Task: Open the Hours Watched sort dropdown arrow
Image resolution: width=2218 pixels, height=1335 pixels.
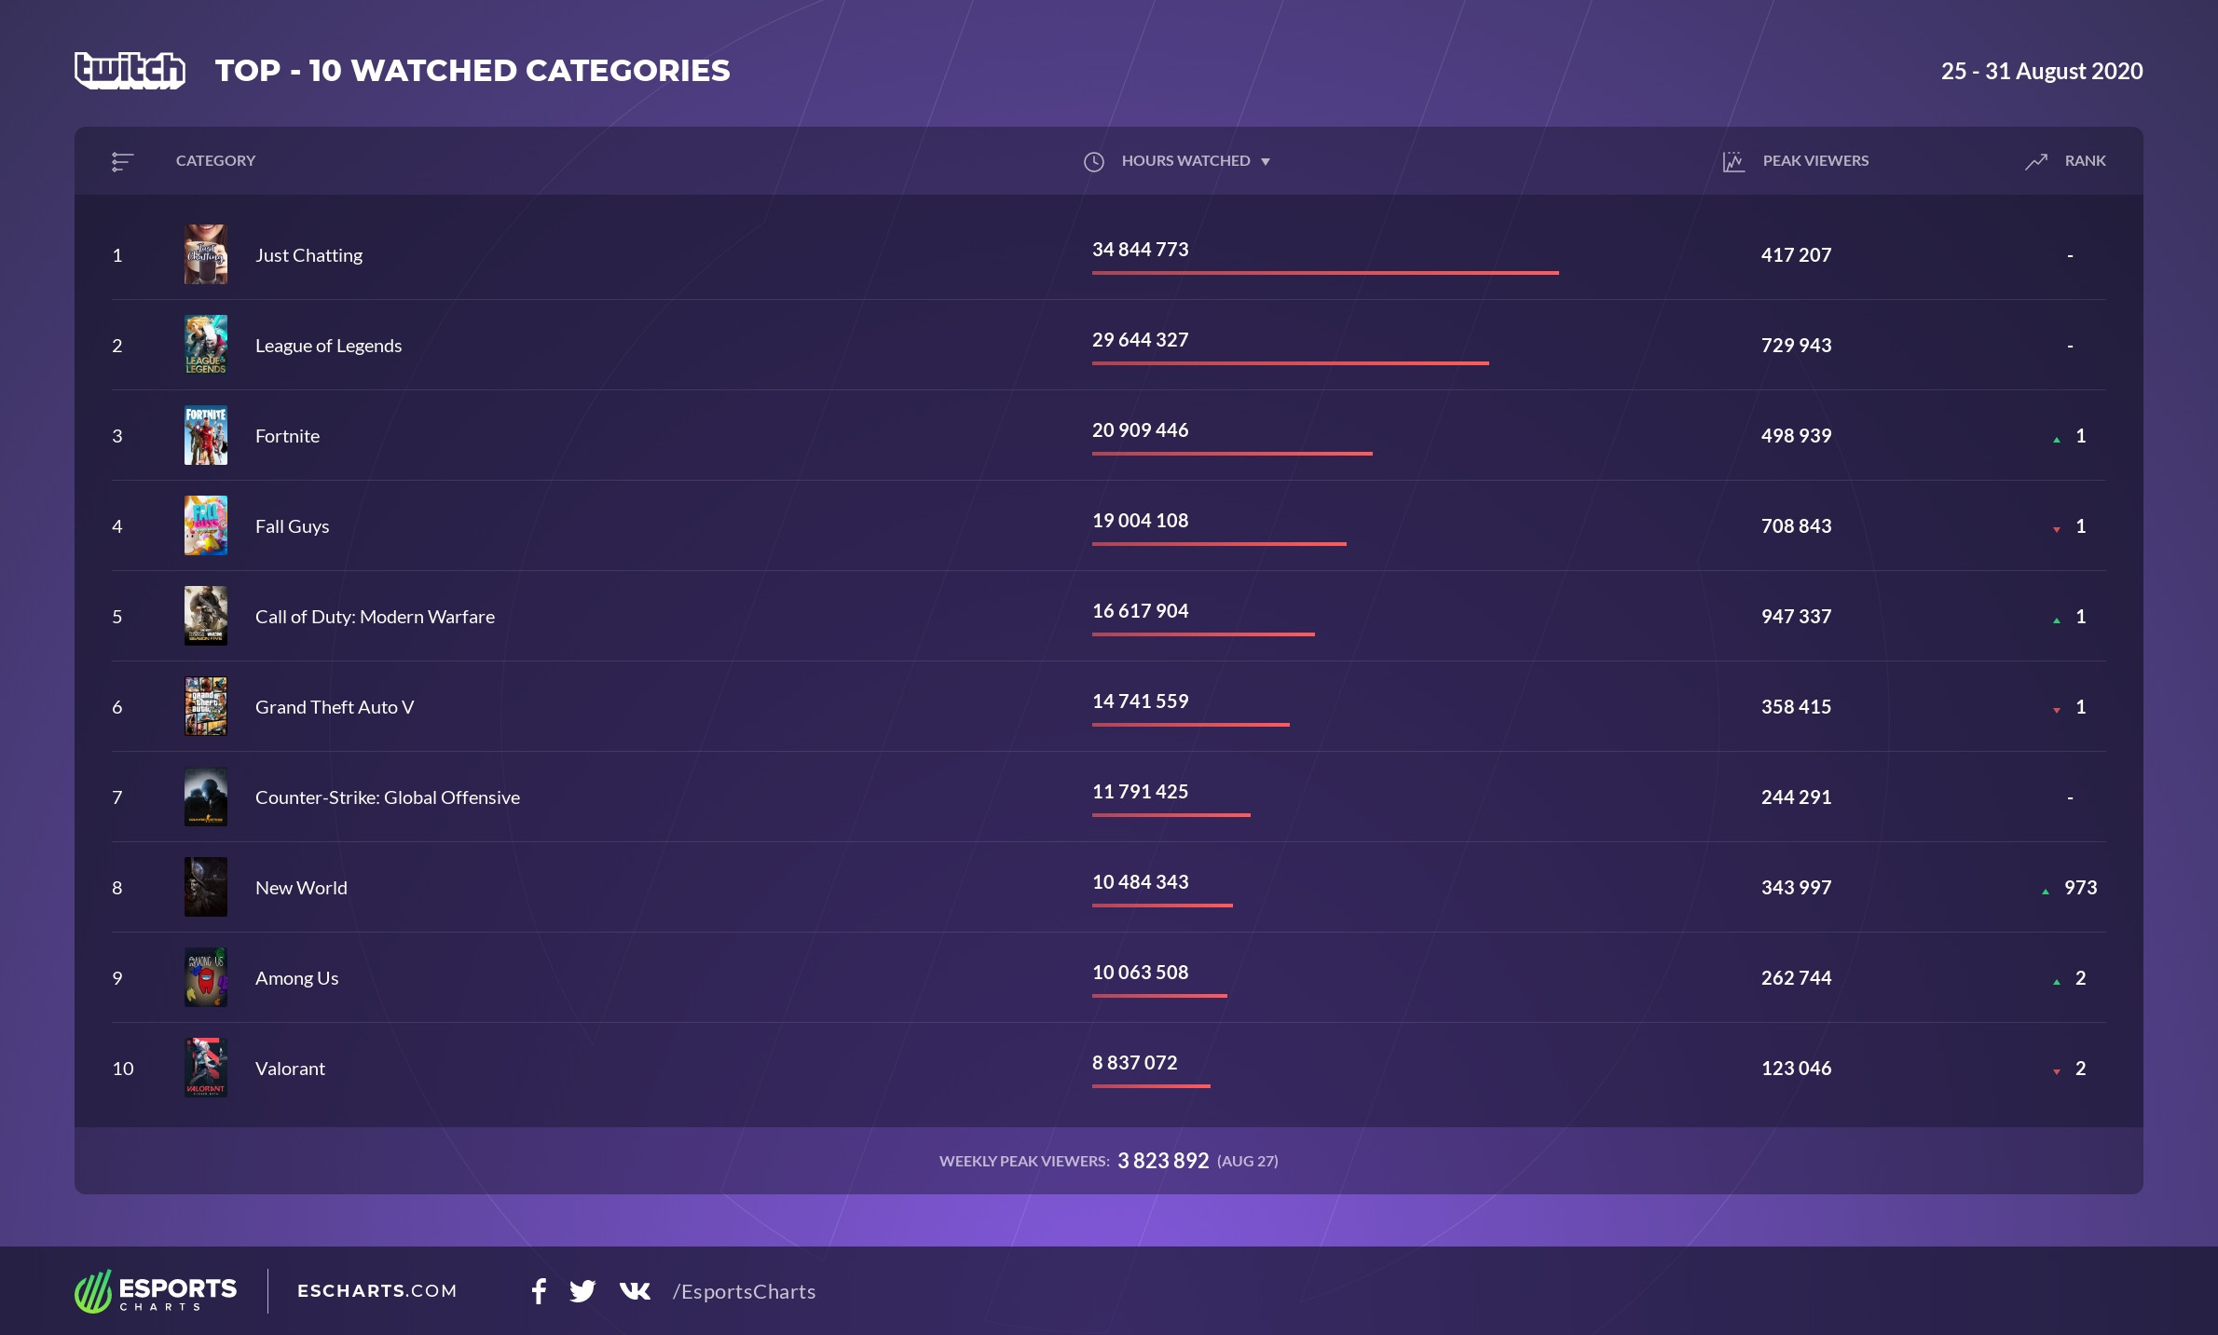Action: coord(1266,162)
